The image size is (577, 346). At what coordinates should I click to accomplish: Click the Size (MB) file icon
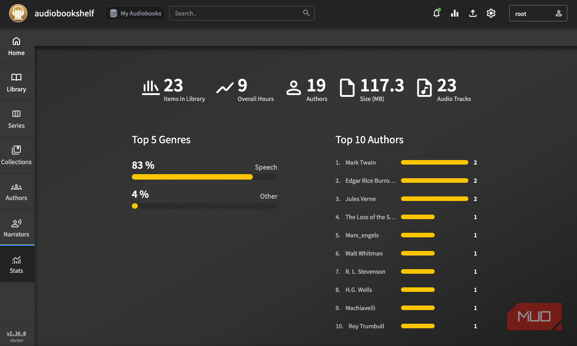point(347,88)
